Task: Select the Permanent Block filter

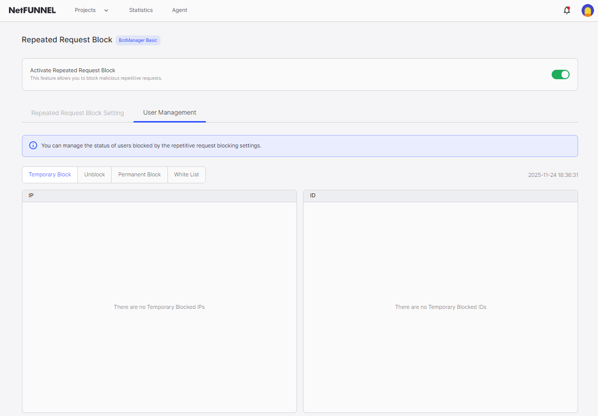Action: pyautogui.click(x=139, y=174)
